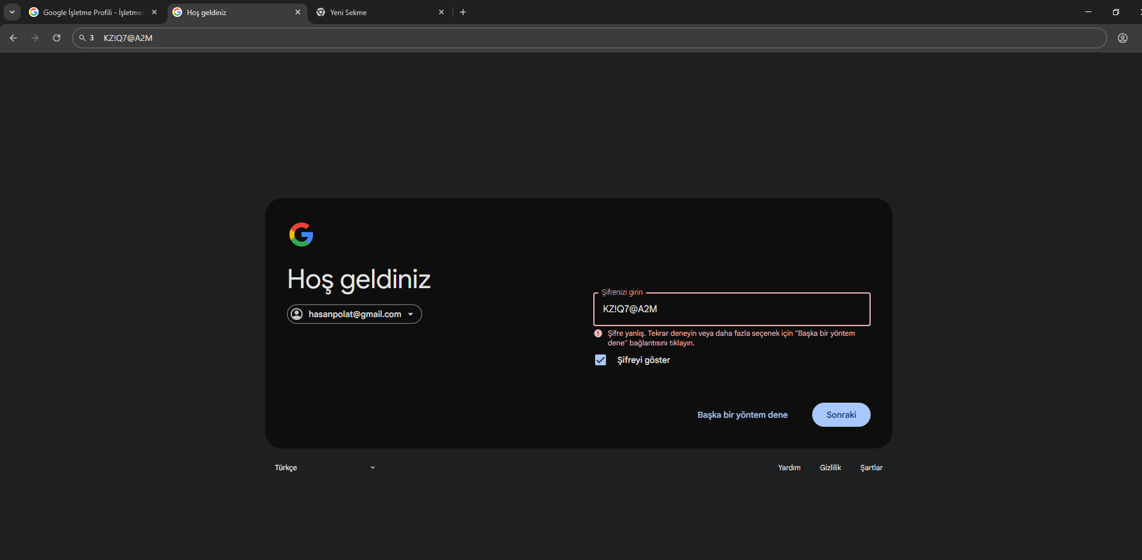Open the tab search chevron button
This screenshot has height=560, width=1142.
click(x=12, y=12)
